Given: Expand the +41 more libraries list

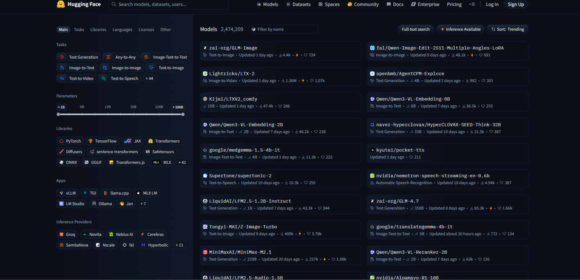Looking at the screenshot, I should pos(182,162).
